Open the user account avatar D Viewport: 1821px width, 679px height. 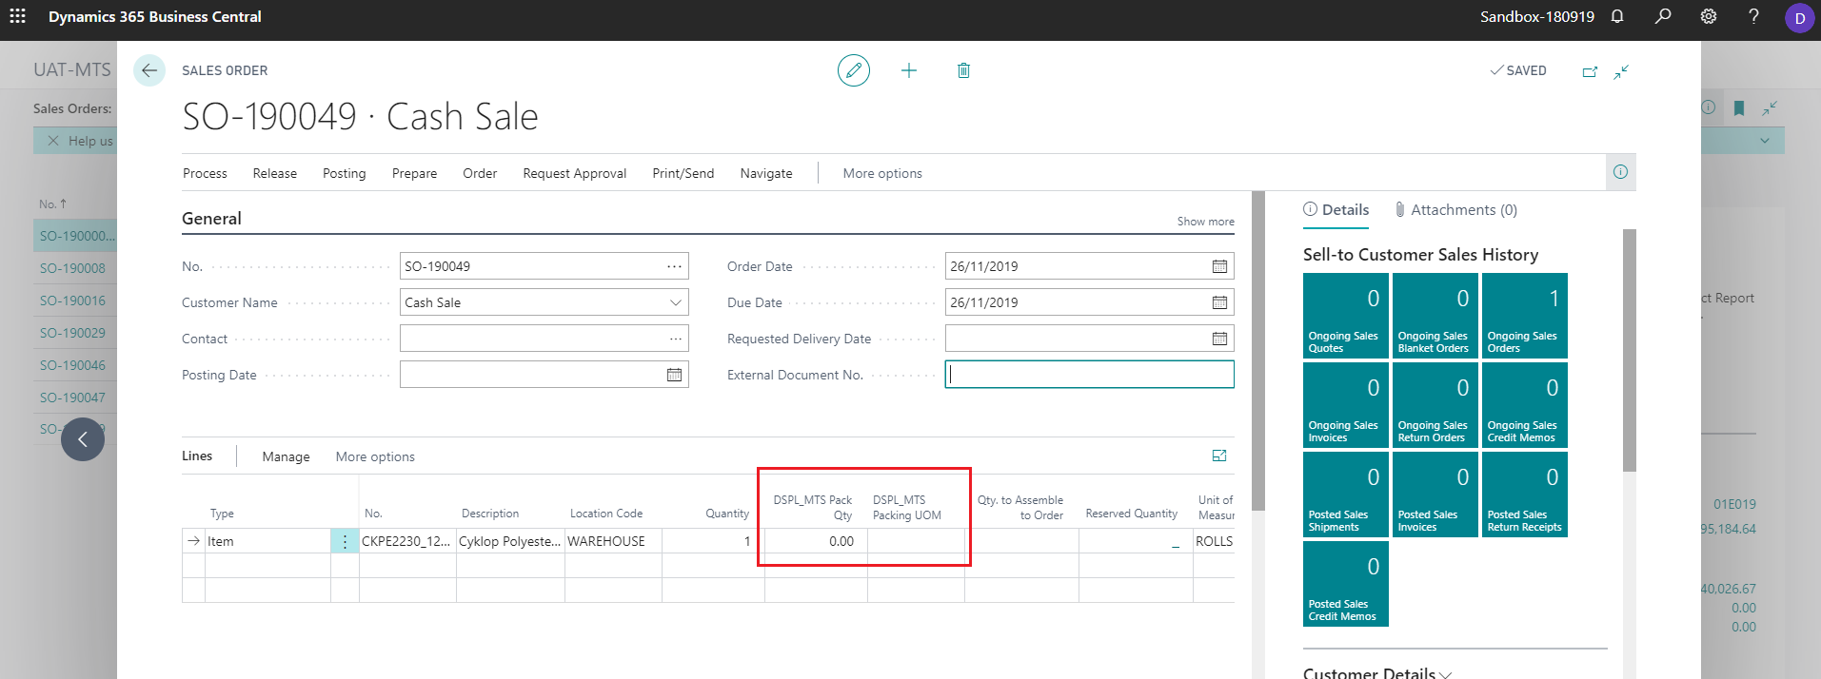point(1799,17)
